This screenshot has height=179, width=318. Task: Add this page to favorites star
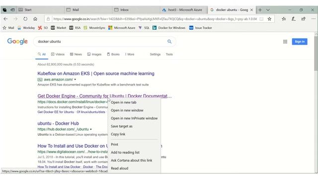tap(269, 19)
